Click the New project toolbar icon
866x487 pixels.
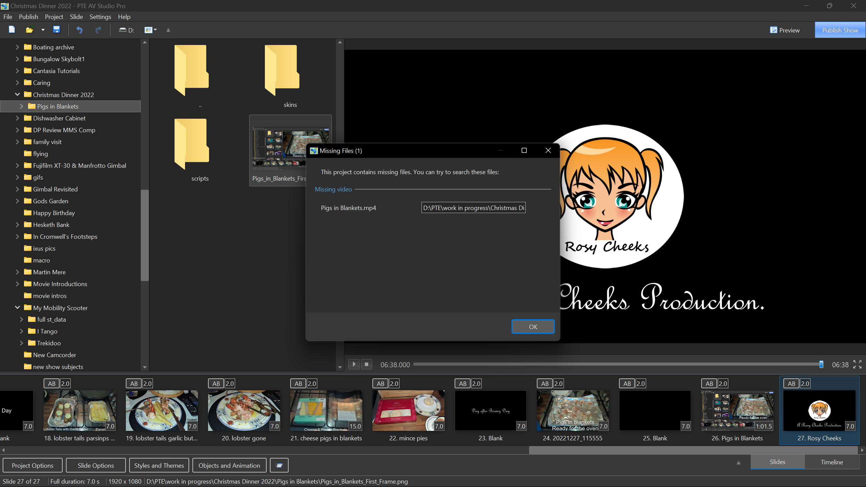pyautogui.click(x=12, y=30)
